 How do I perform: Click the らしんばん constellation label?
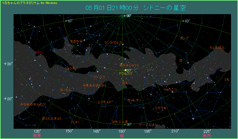pyautogui.click(x=217, y=48)
